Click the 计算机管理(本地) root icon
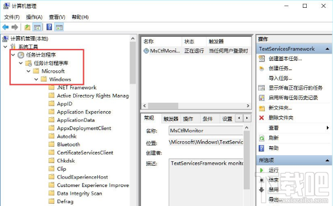 (6, 39)
